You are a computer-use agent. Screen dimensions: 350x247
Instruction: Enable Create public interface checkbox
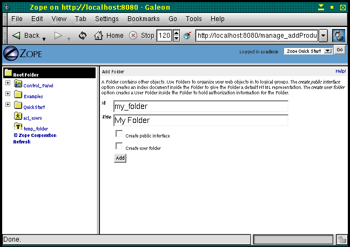point(119,134)
